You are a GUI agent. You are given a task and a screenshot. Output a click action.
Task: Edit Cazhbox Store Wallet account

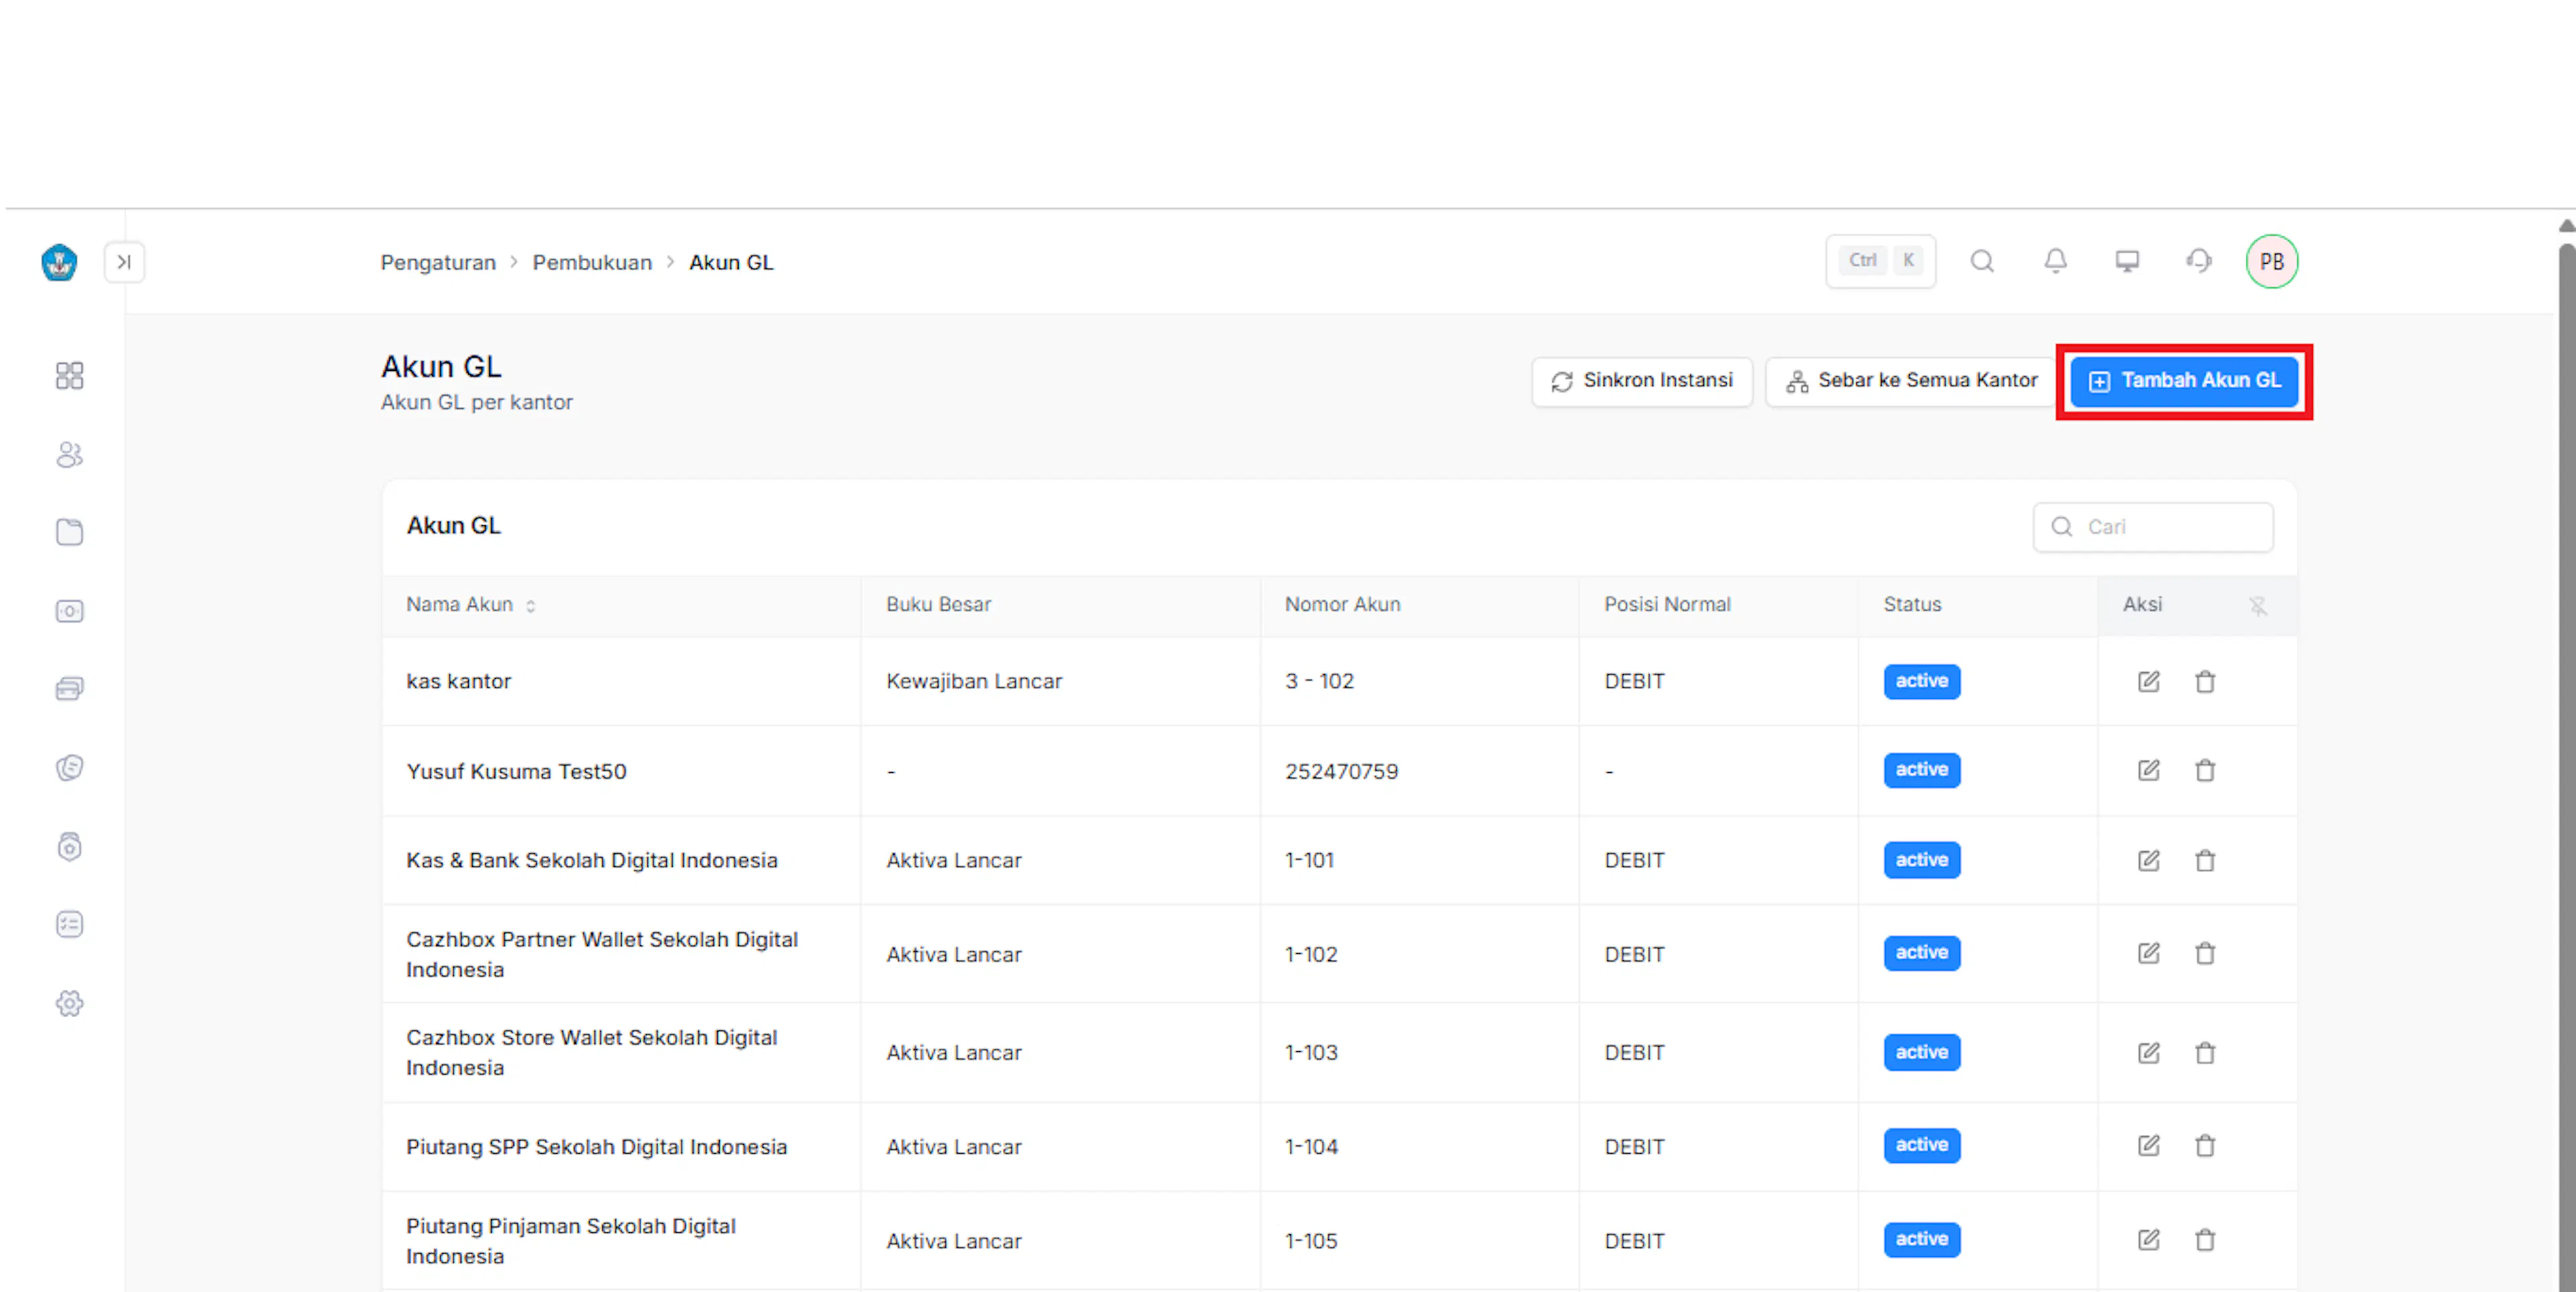pos(2148,1053)
